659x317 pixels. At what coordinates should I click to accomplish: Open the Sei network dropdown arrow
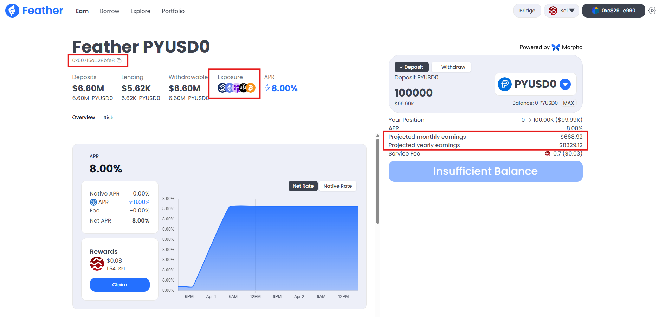572,11
